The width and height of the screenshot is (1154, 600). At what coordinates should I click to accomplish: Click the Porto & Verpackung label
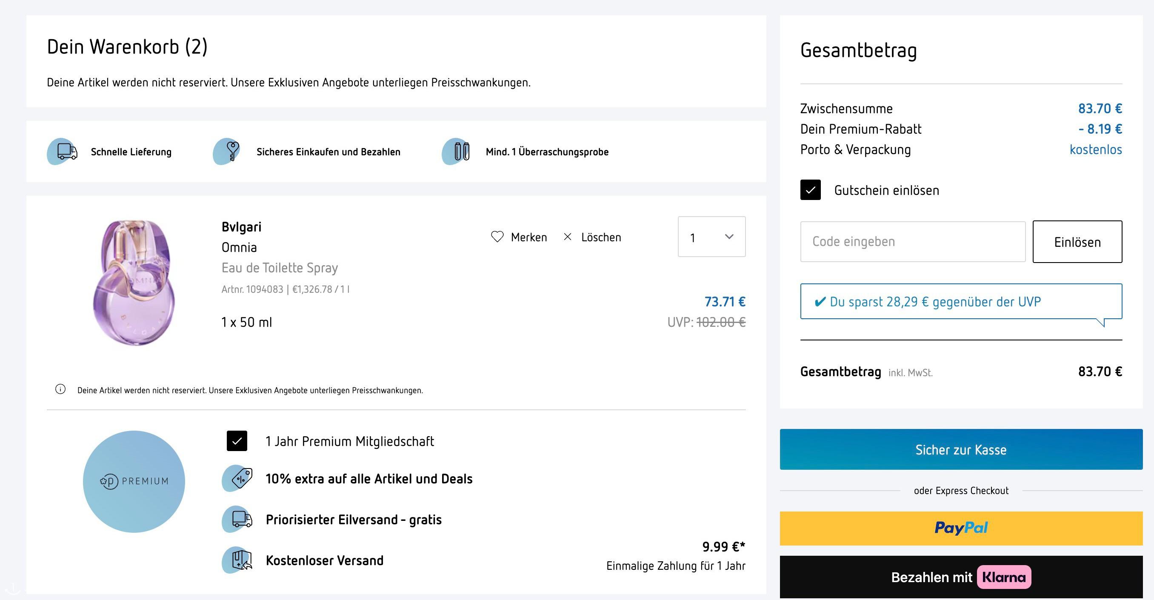pyautogui.click(x=856, y=149)
